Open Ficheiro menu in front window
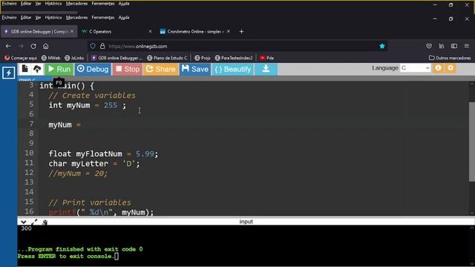Screen dimensions: 475x267 [9, 18]
